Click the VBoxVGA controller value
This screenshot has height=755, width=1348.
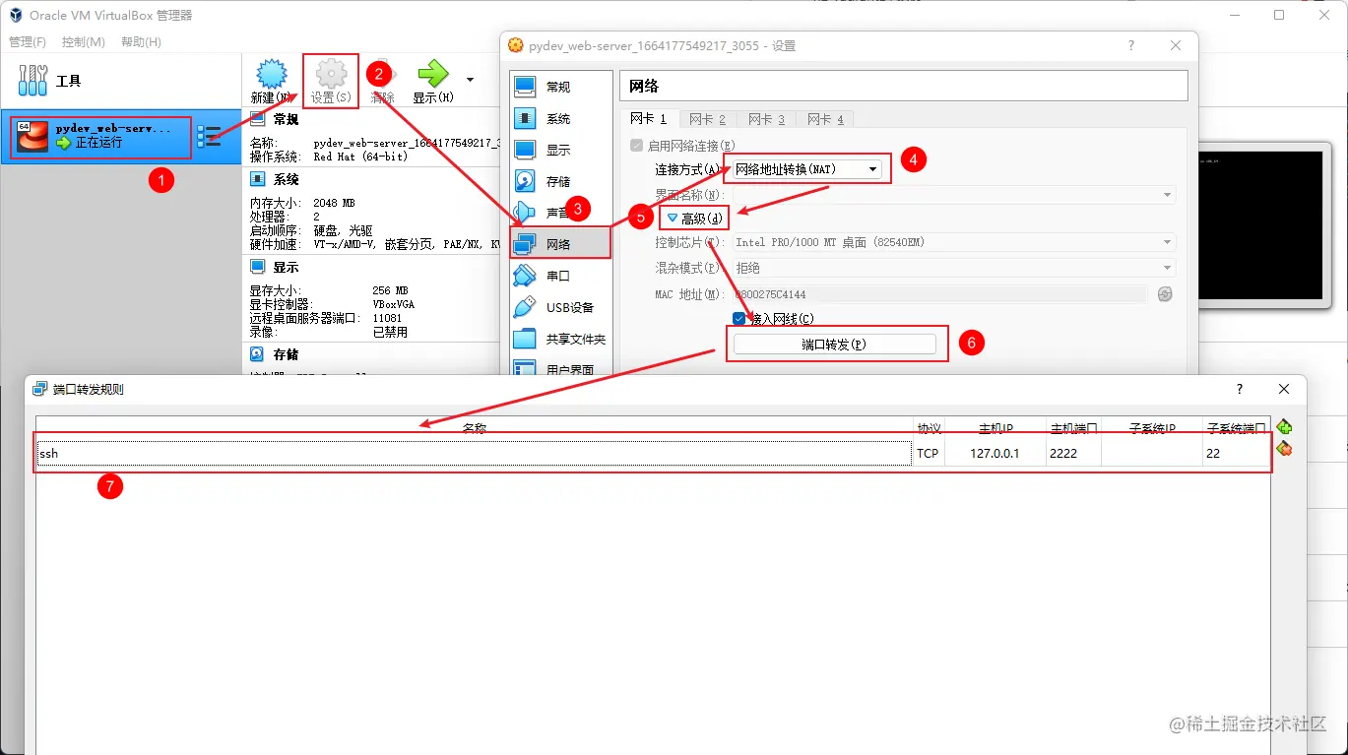394,304
